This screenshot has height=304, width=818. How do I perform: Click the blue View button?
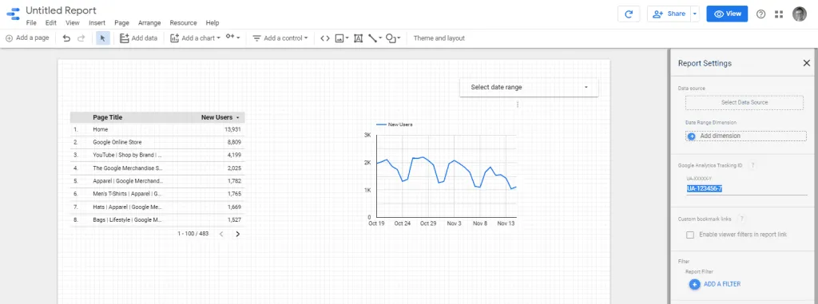pos(727,14)
